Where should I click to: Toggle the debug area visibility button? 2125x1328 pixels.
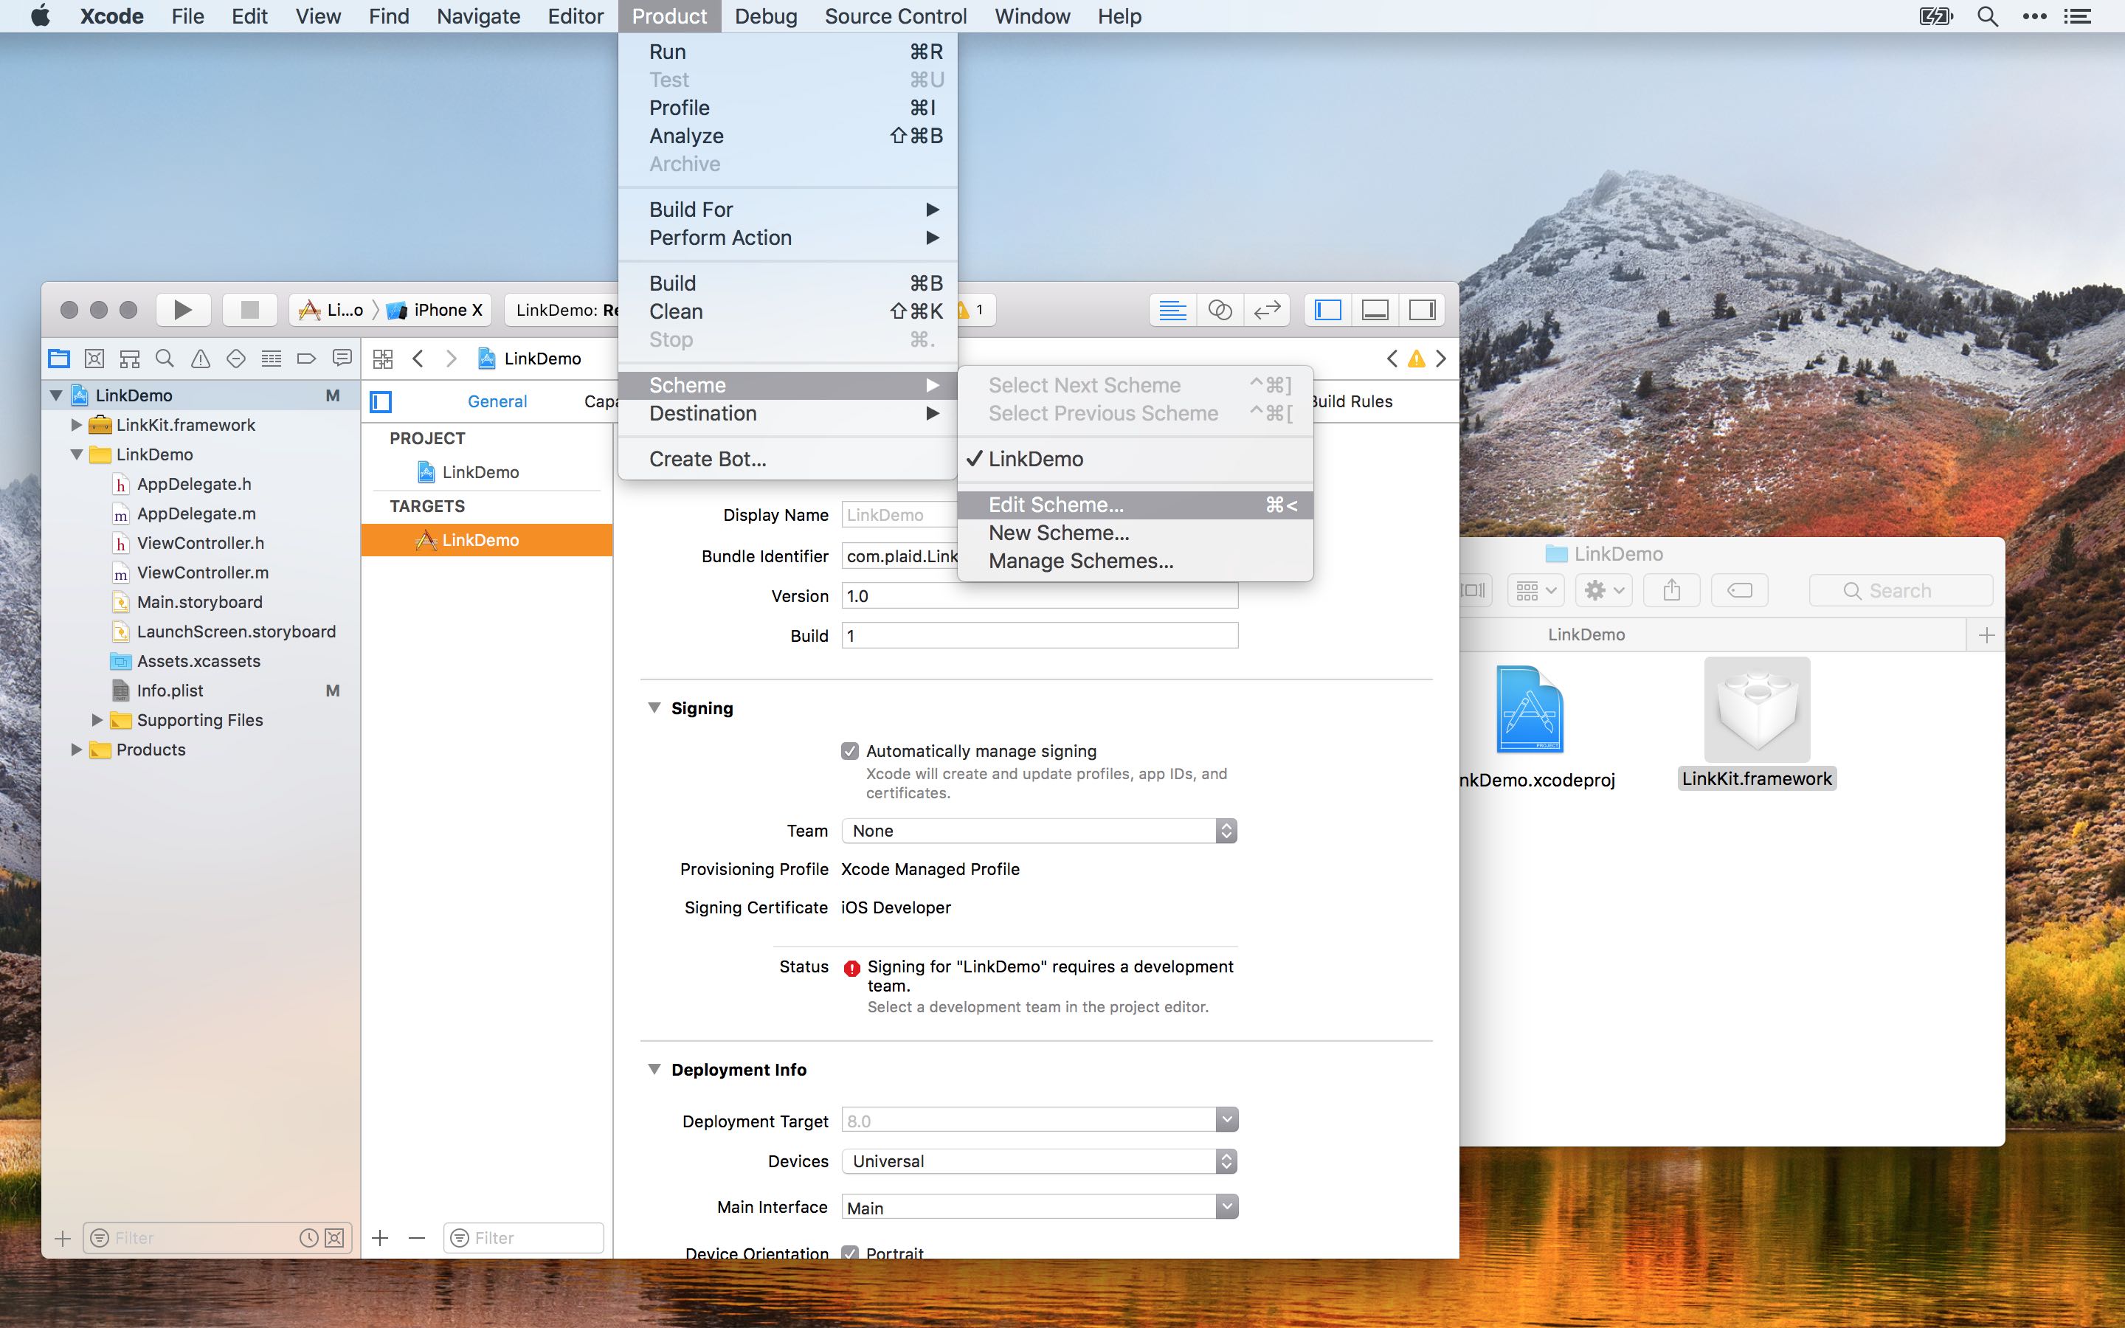click(1374, 309)
